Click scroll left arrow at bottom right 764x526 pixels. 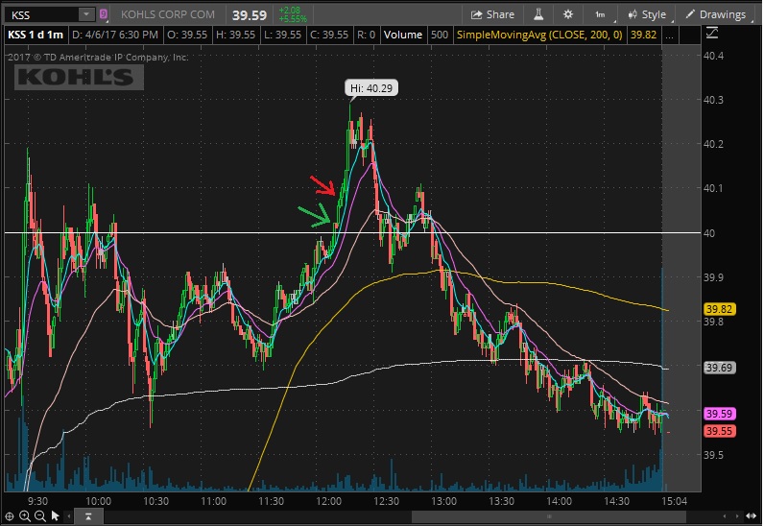tap(725, 516)
